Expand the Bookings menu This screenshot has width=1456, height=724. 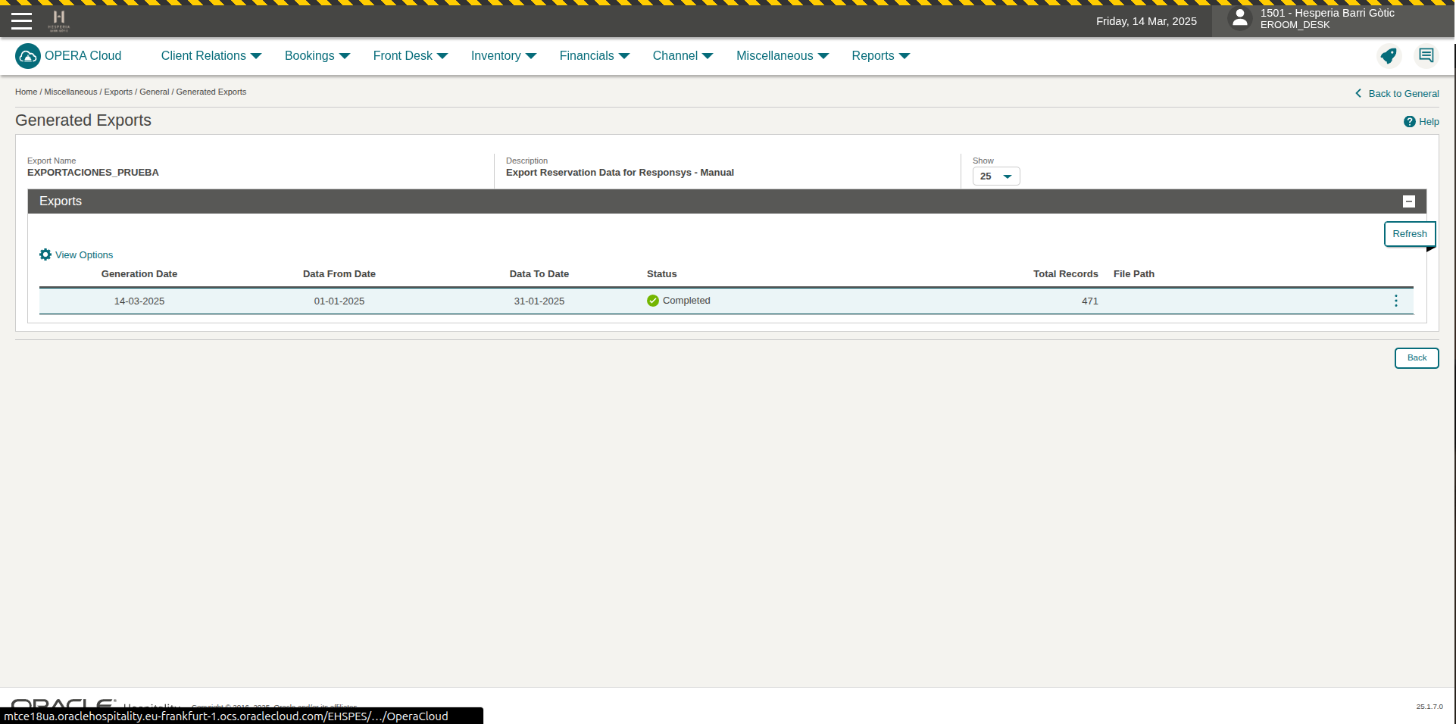(317, 56)
